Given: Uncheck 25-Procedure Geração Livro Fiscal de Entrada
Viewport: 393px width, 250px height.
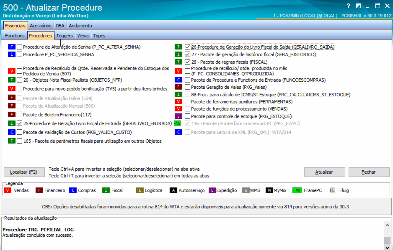Looking at the screenshot, I should [19, 123].
